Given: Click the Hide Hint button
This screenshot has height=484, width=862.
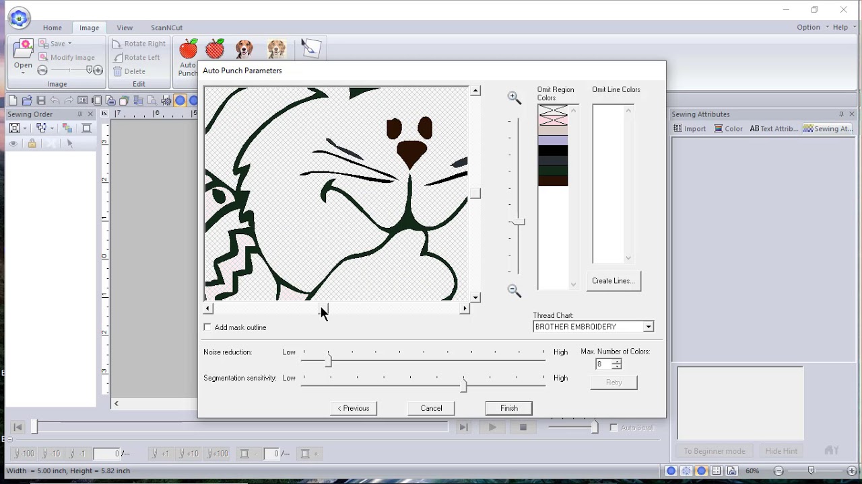Looking at the screenshot, I should (781, 451).
